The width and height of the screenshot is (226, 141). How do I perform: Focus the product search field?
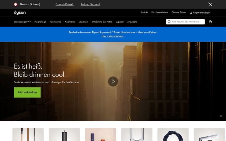(x=186, y=22)
